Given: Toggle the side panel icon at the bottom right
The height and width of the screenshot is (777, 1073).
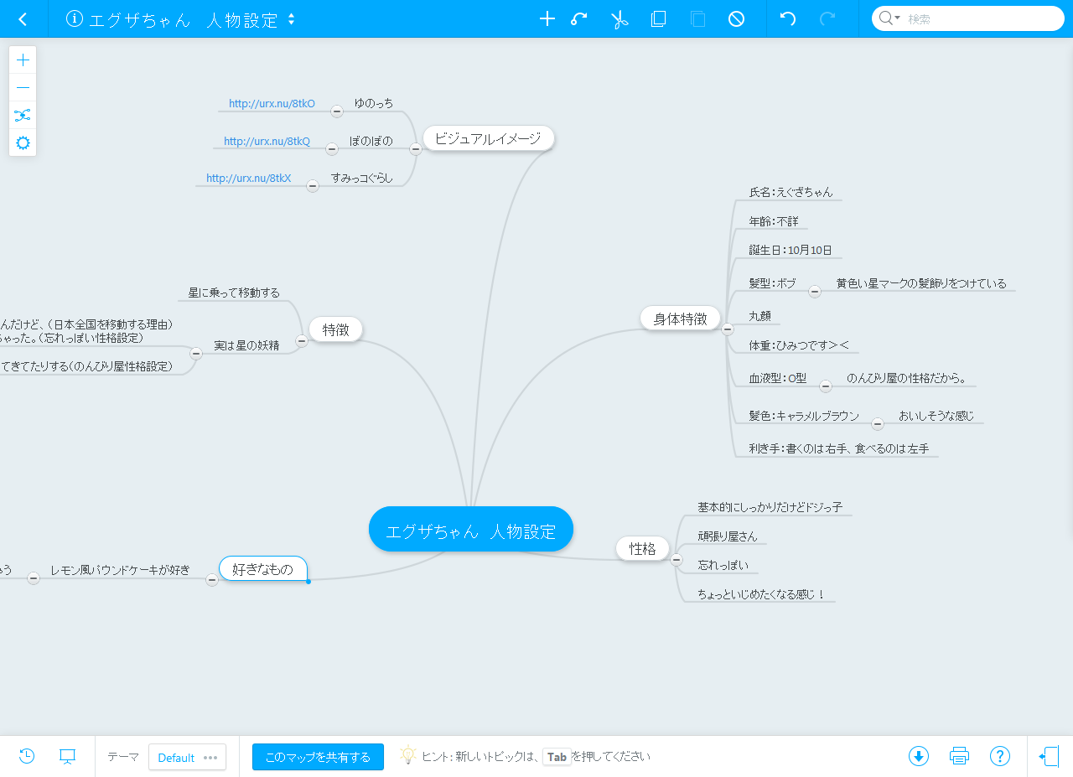Looking at the screenshot, I should 1050,756.
